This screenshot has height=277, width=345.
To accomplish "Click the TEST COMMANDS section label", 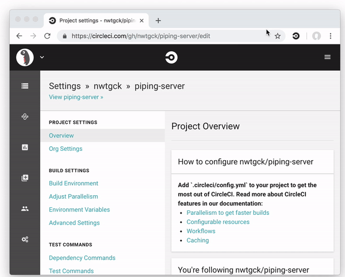I will (x=70, y=245).
